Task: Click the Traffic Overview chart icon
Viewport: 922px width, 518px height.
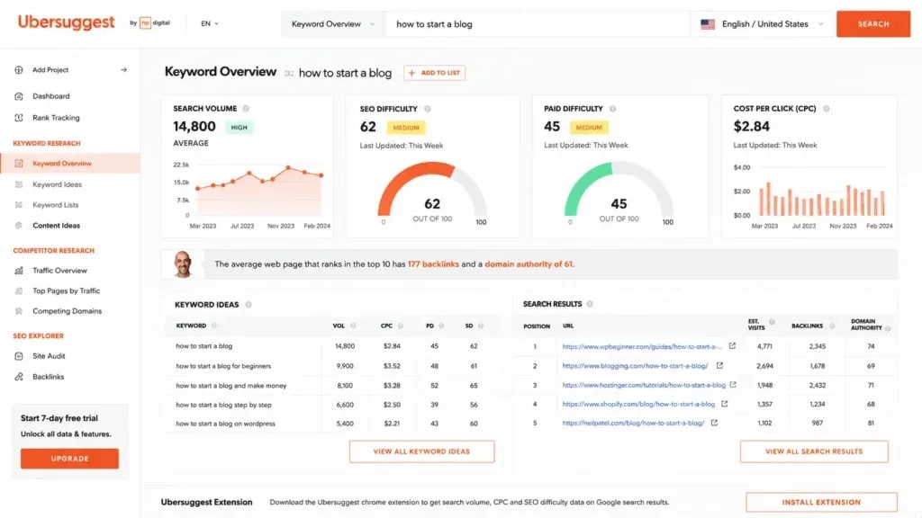Action: coord(19,271)
